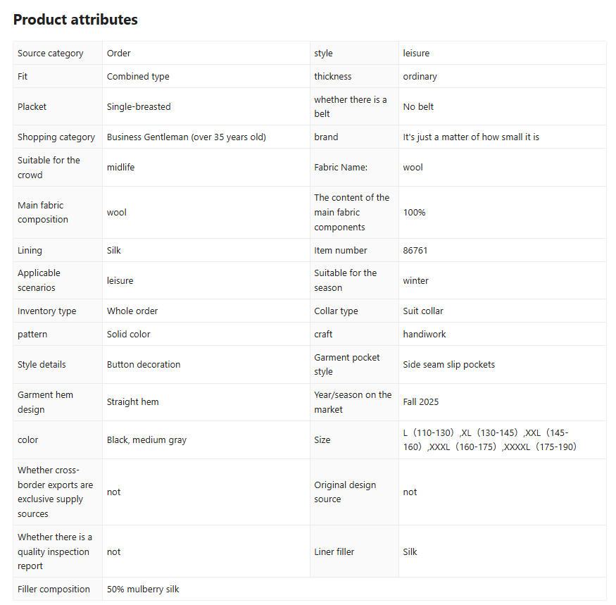Click the midlife crowd value
616x605 pixels.
point(120,168)
